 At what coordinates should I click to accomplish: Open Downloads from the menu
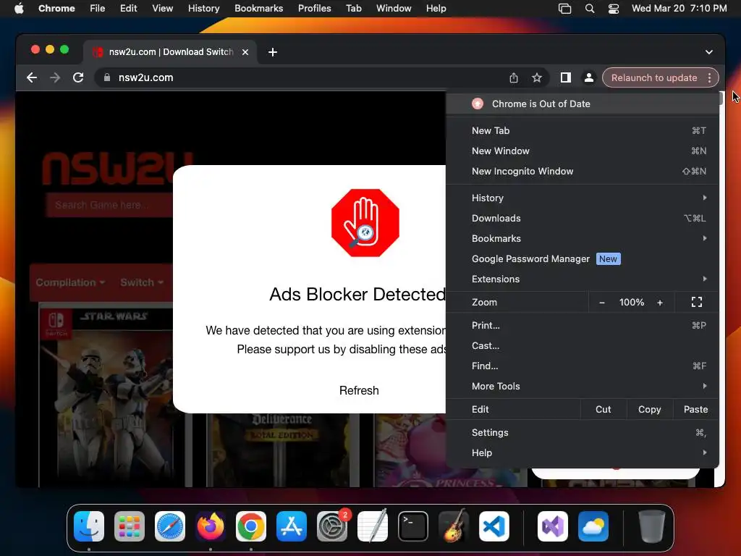(583, 219)
